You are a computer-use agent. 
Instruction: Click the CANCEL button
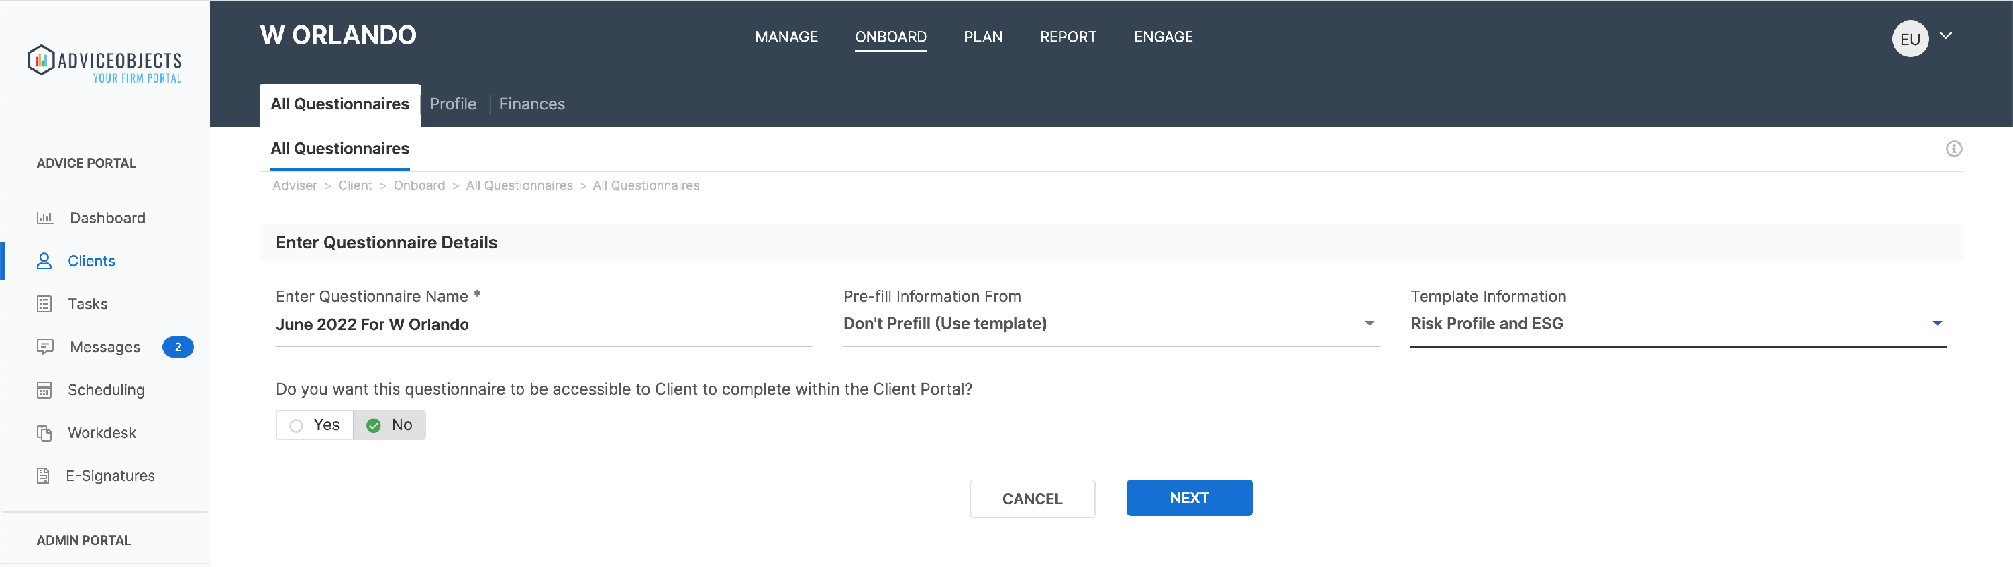pyautogui.click(x=1031, y=499)
